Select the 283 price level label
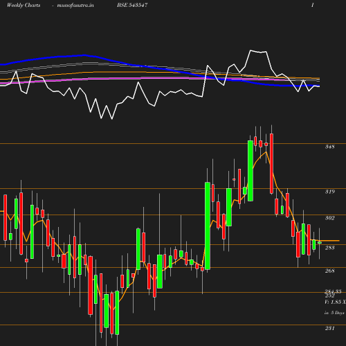Screen dimensions: 346x346 tap(329, 248)
